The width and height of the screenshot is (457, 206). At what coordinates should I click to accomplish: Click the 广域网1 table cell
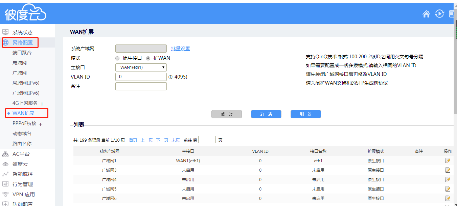[109, 161]
